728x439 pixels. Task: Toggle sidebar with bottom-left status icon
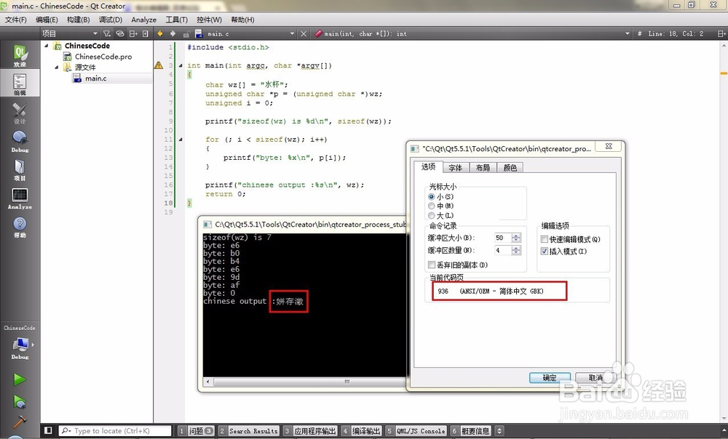[x=48, y=431]
